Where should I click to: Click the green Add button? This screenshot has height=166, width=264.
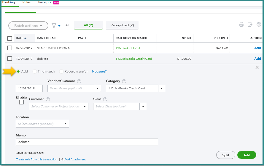pyautogui.click(x=247, y=155)
